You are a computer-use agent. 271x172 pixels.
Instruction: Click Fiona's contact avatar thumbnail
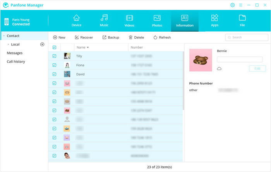(67, 65)
